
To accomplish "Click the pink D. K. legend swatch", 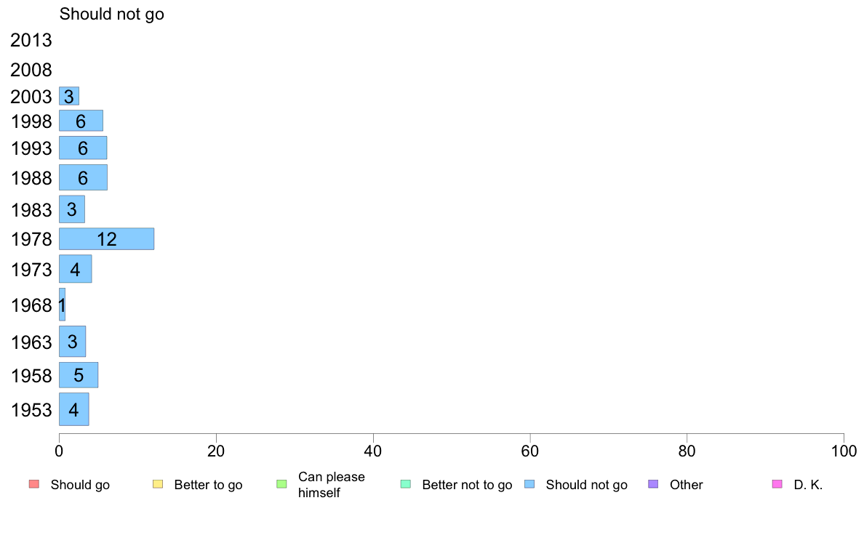I will click(777, 484).
